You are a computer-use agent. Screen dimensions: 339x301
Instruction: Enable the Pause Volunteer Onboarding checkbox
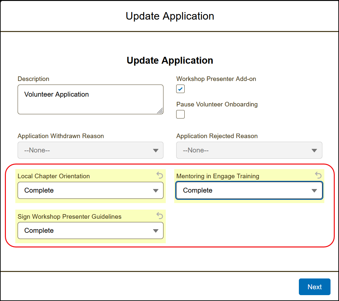tap(180, 114)
